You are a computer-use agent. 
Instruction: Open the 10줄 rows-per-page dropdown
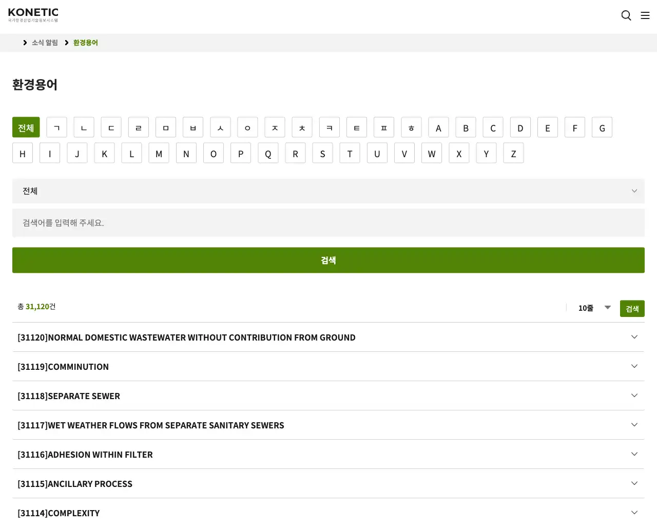coord(594,308)
